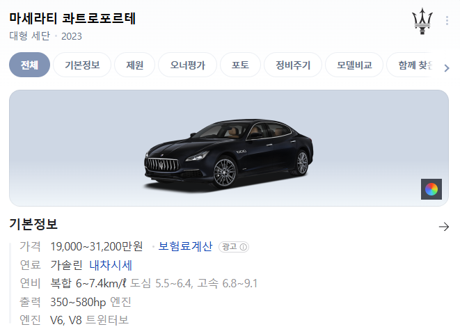Viewport: 460px width, 336px height.
Task: Open 기본정보 details with the arrow
Action: 444,227
